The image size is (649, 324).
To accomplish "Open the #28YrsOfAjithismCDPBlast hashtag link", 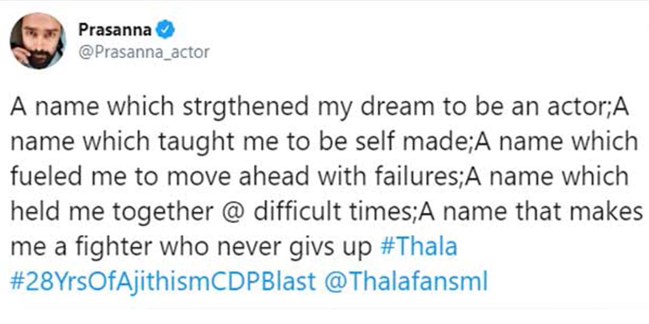I will (163, 281).
